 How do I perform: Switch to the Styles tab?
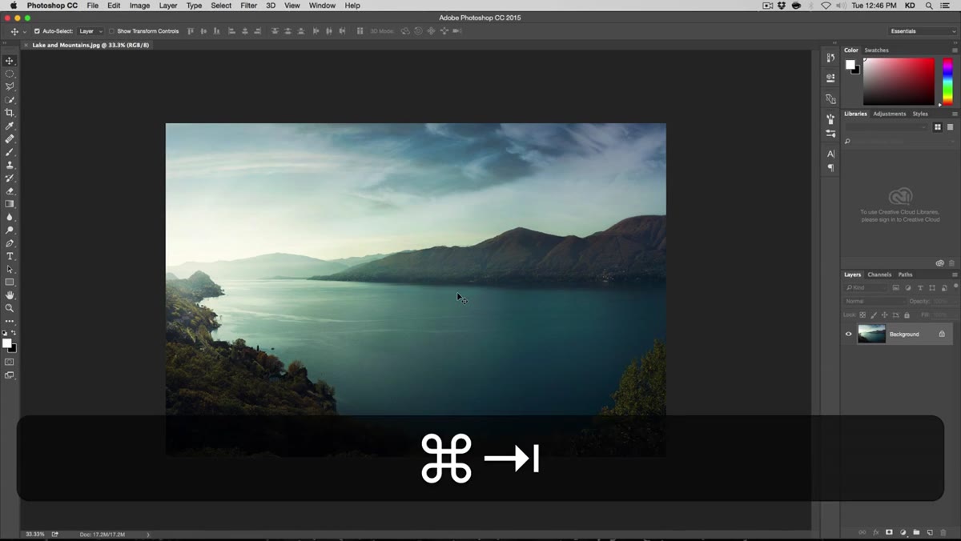920,114
